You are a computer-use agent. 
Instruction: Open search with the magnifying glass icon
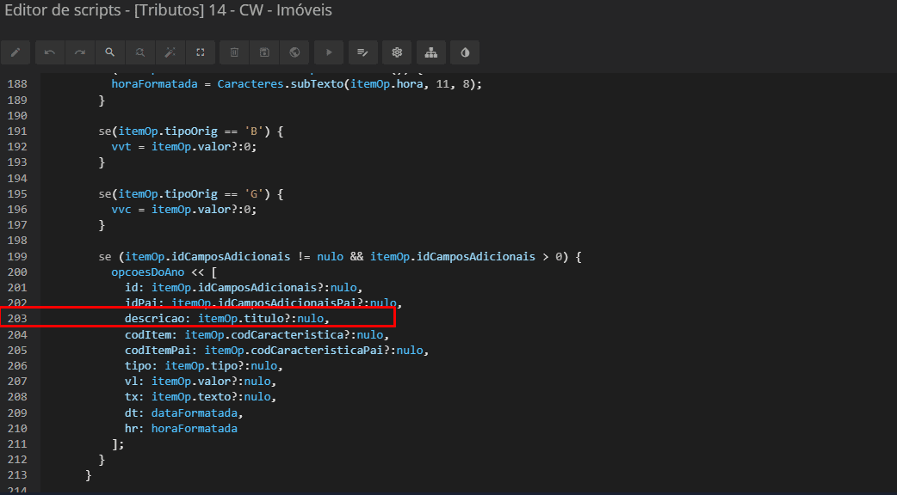point(110,52)
